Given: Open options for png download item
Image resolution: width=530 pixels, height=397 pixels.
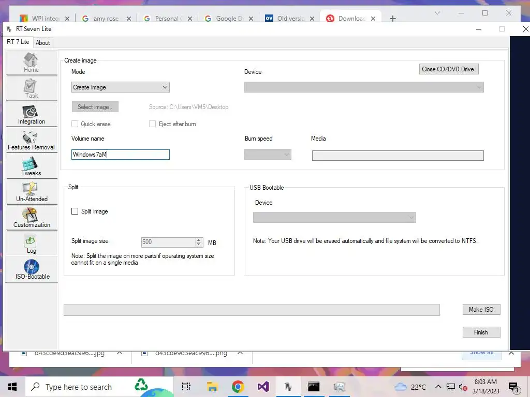Looking at the screenshot, I should click(240, 353).
